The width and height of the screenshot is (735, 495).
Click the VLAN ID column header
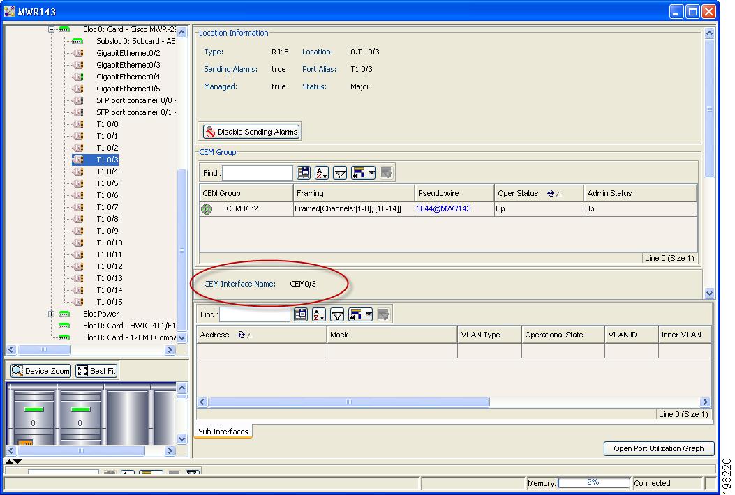[632, 335]
